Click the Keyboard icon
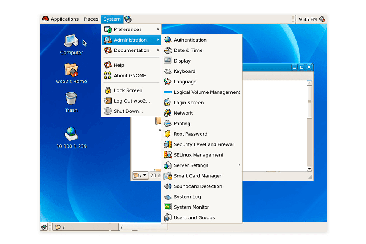Viewport: 366px width, 244px height. point(168,71)
